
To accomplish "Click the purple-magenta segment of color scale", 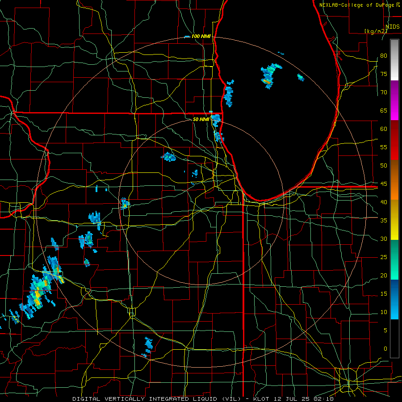I will click(x=394, y=100).
